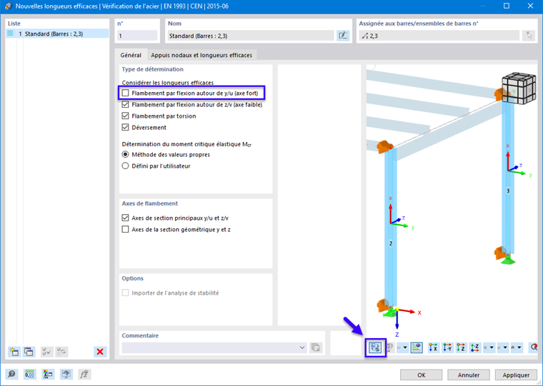
Task: Duplicate the selected list item
Action: click(x=29, y=352)
